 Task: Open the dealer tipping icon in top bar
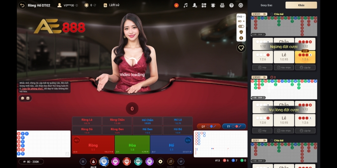(195, 5)
